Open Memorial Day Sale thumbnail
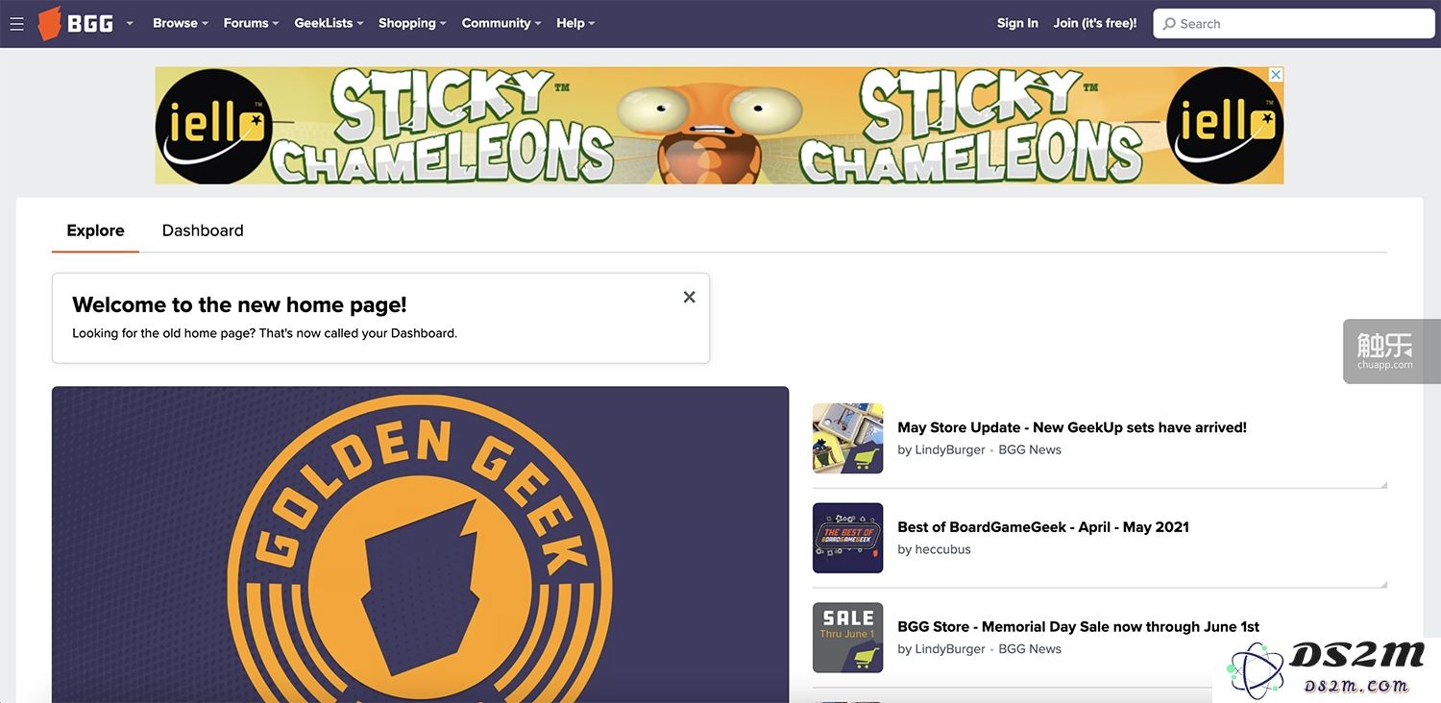 click(x=847, y=638)
